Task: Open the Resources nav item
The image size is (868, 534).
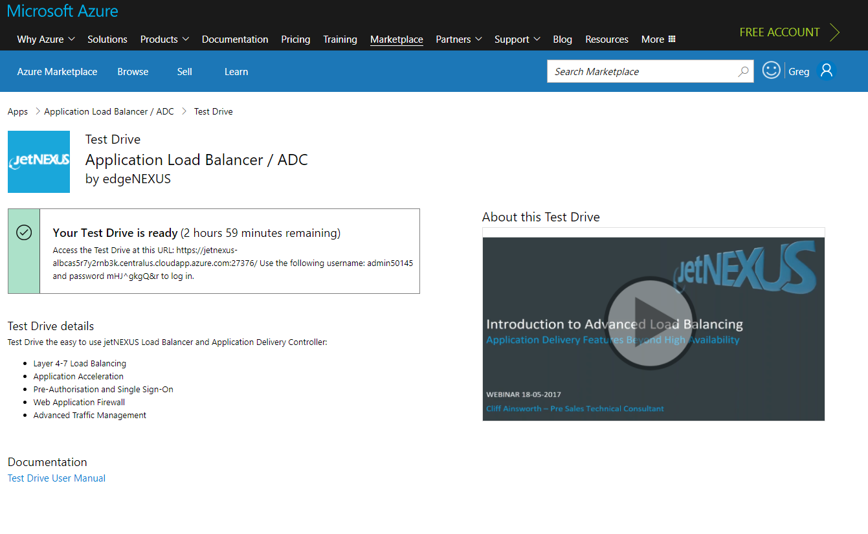Action: pyautogui.click(x=607, y=39)
